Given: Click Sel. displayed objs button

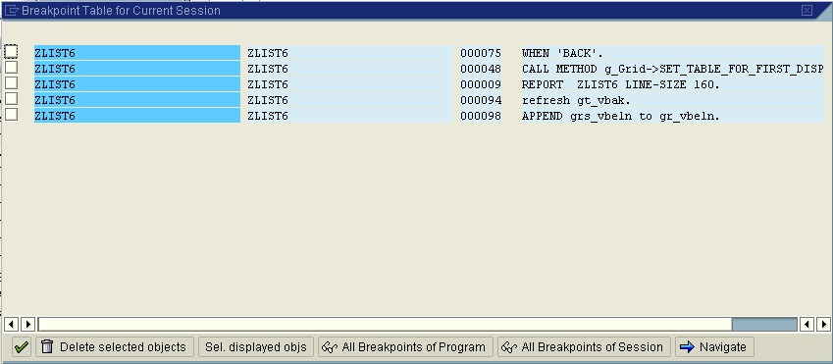Looking at the screenshot, I should click(256, 347).
